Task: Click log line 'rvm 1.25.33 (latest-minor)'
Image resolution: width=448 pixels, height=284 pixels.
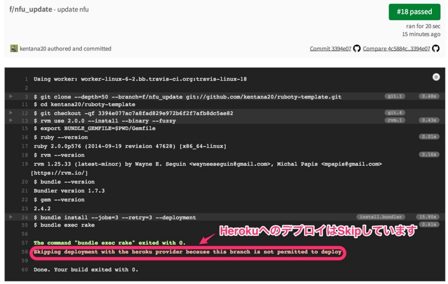Action: [208, 164]
